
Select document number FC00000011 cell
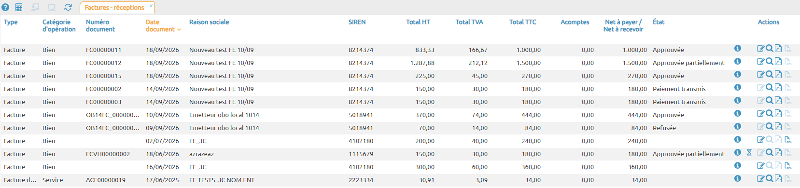click(x=104, y=50)
